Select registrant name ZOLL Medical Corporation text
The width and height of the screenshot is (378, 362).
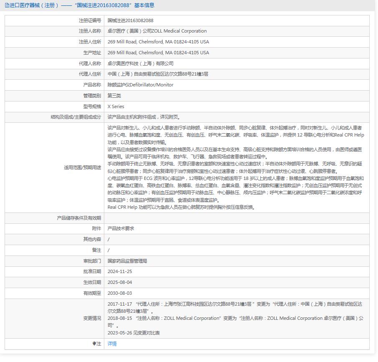tap(157, 31)
